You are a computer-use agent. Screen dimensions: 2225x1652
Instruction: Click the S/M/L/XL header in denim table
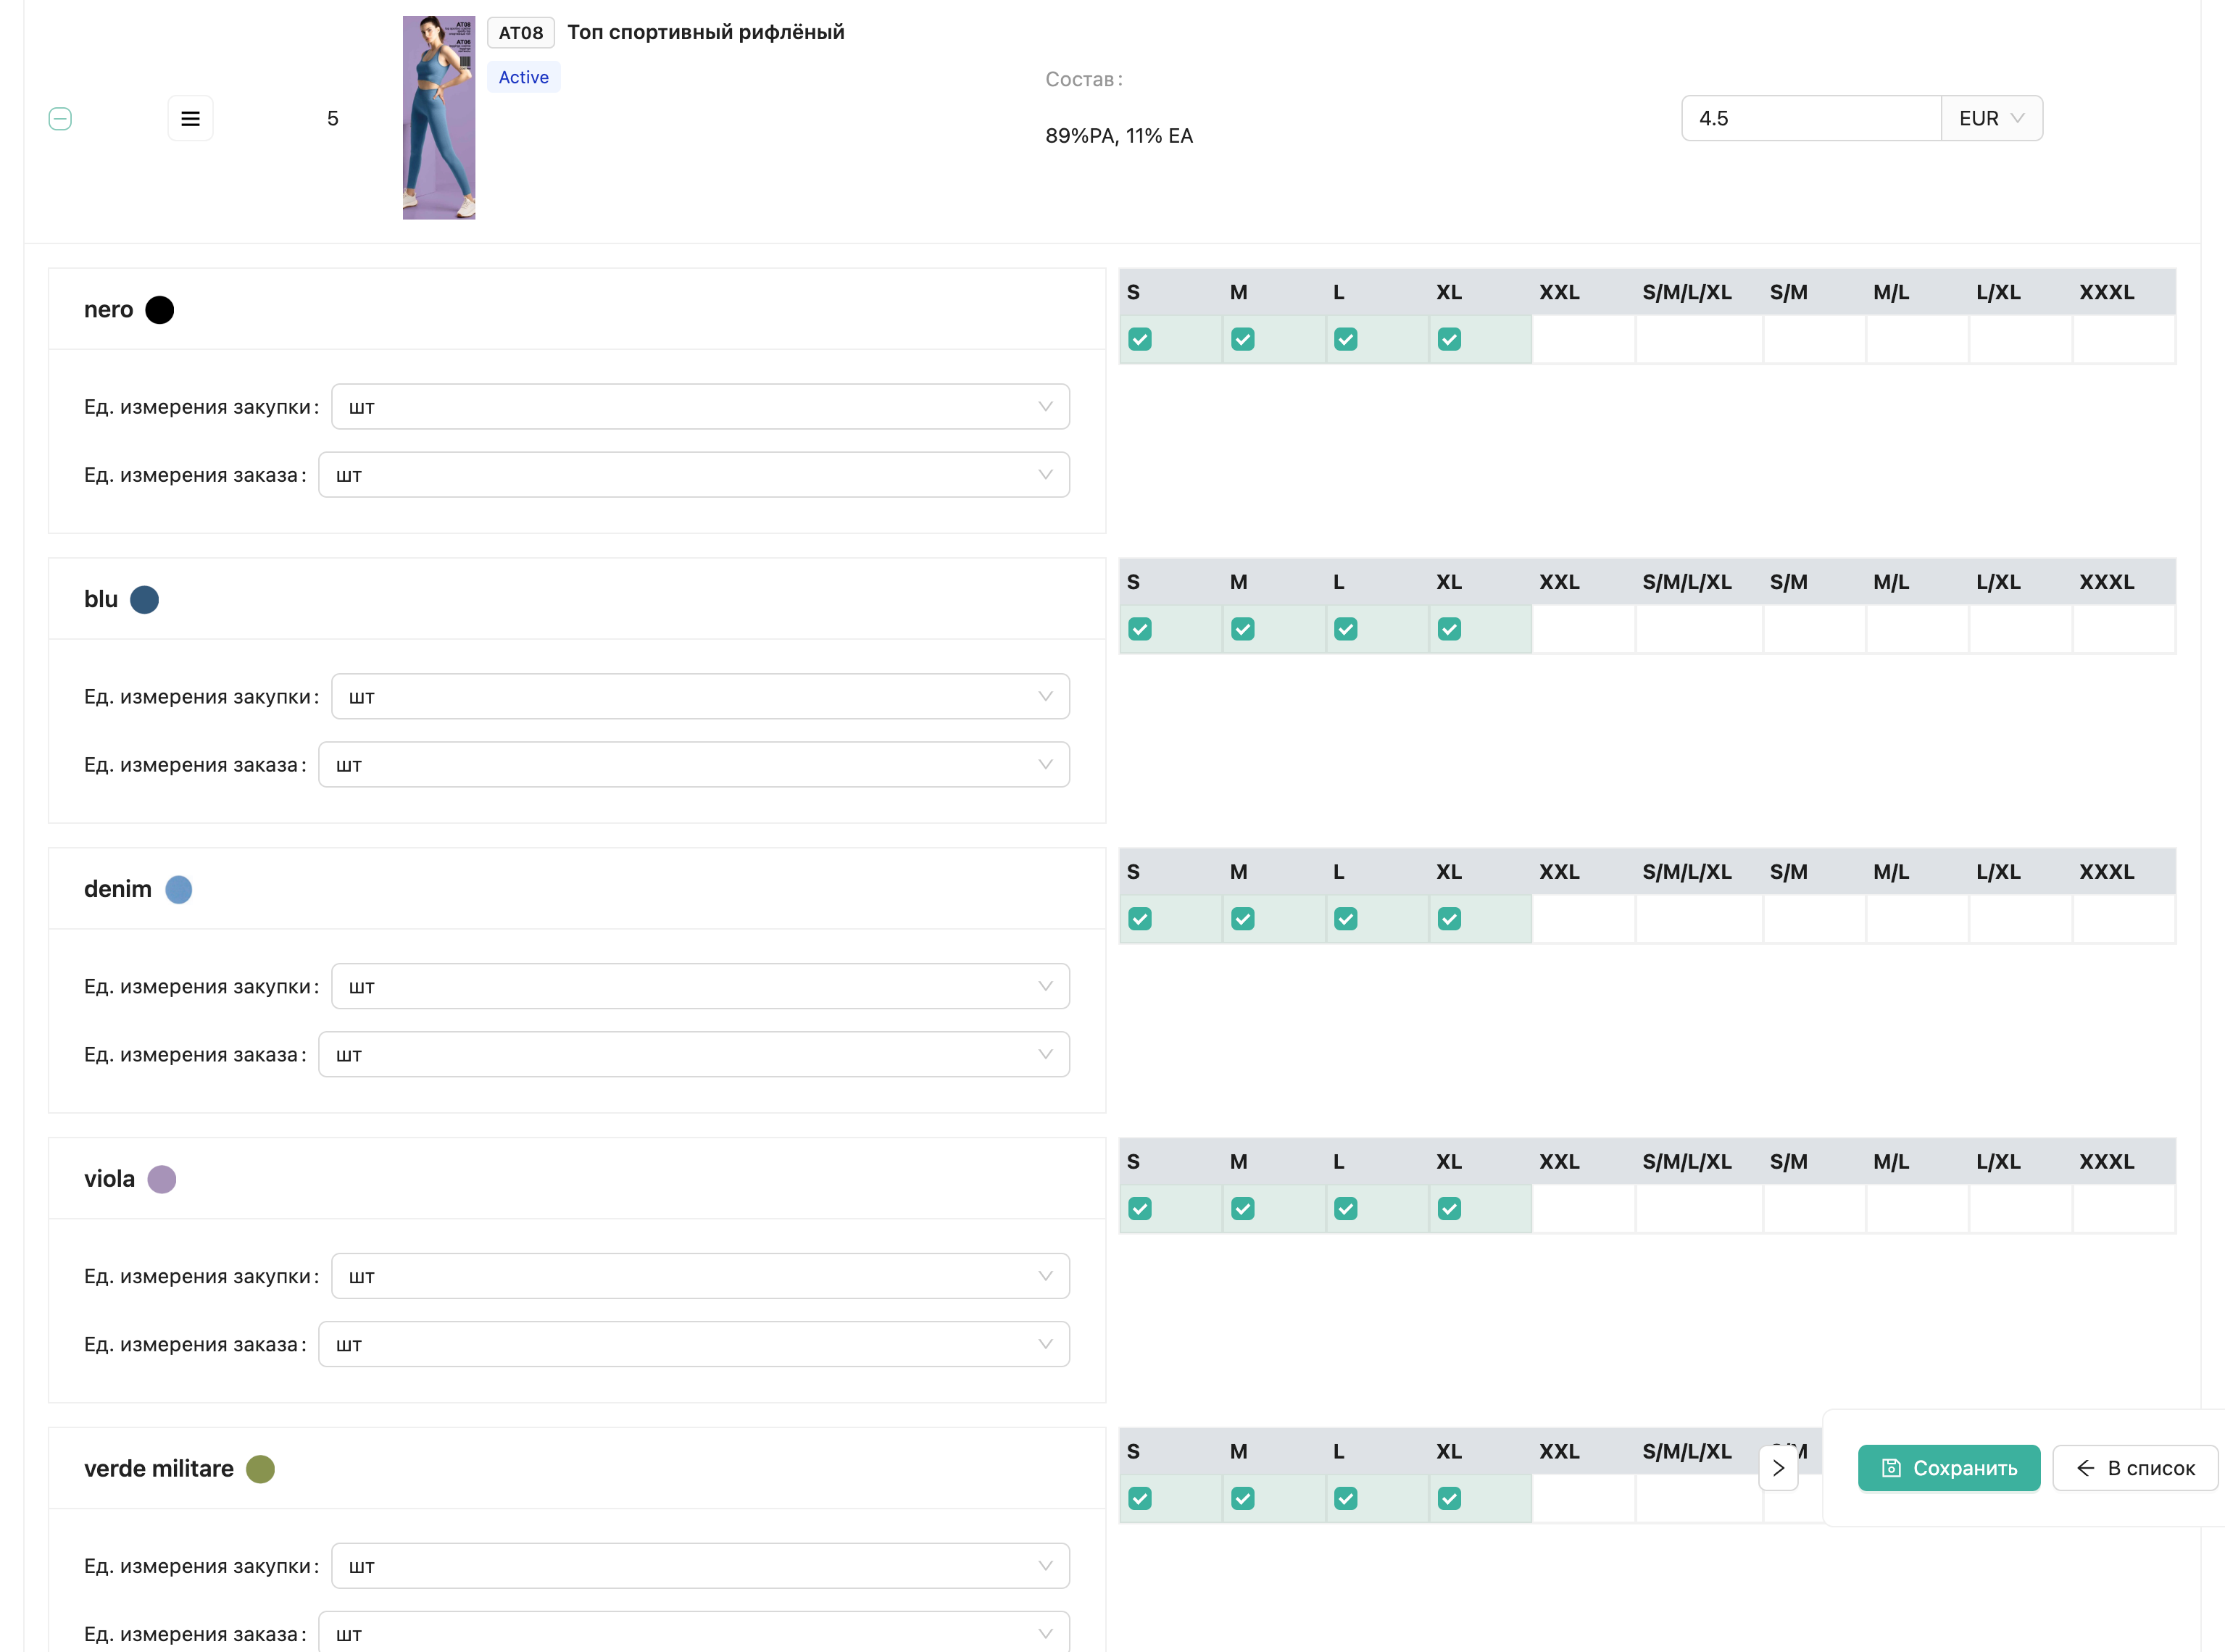coord(1686,872)
